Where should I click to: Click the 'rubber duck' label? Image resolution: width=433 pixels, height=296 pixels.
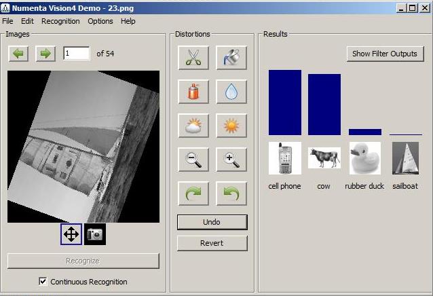(364, 187)
